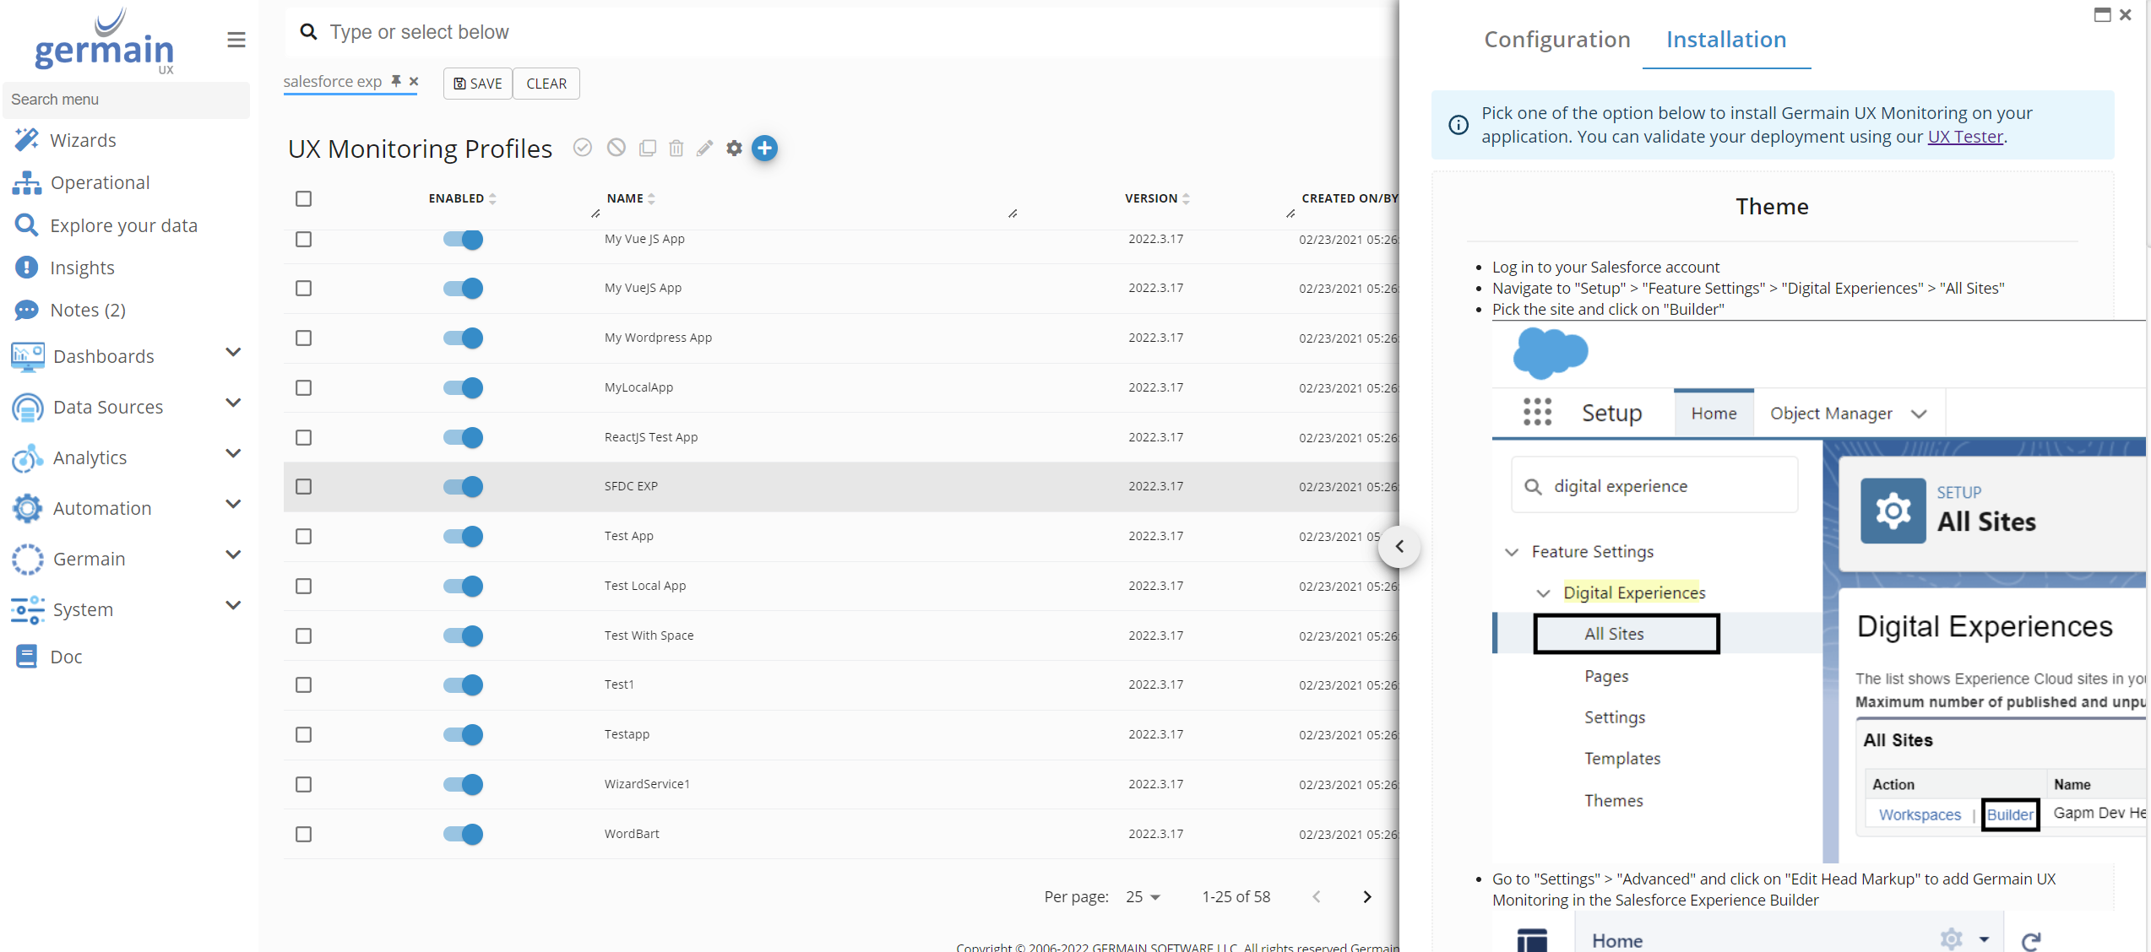Click the pencil edit icon
The width and height of the screenshot is (2151, 952).
(x=704, y=149)
